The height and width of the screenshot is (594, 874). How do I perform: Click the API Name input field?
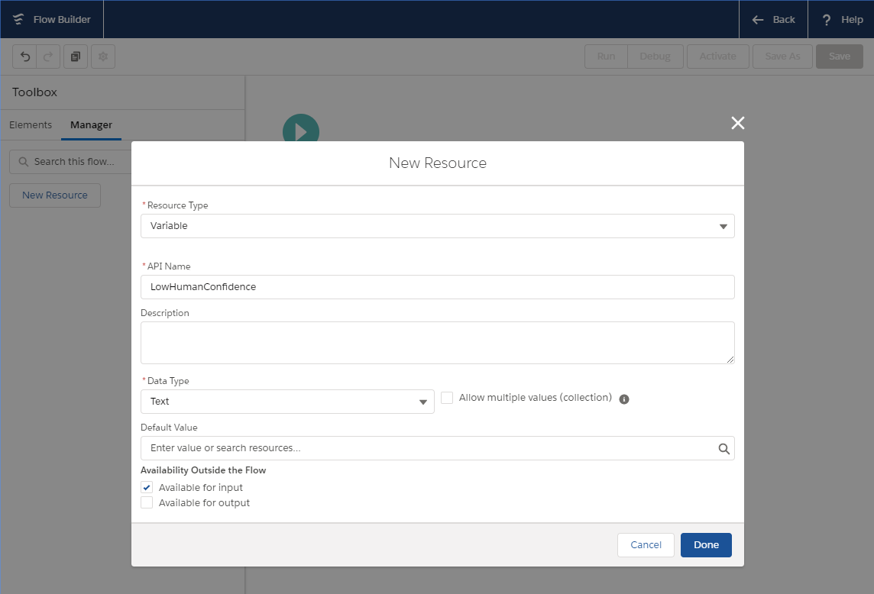438,287
